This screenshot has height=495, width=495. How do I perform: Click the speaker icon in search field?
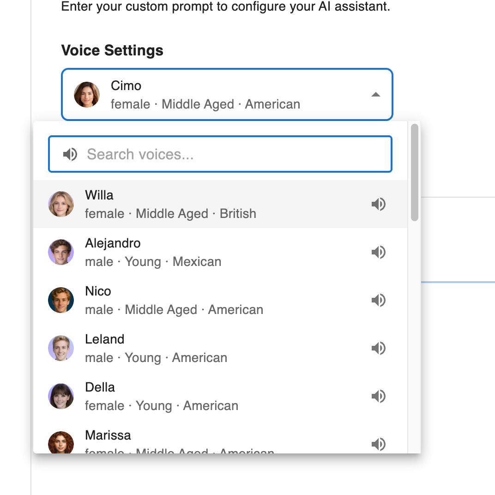pyautogui.click(x=70, y=154)
